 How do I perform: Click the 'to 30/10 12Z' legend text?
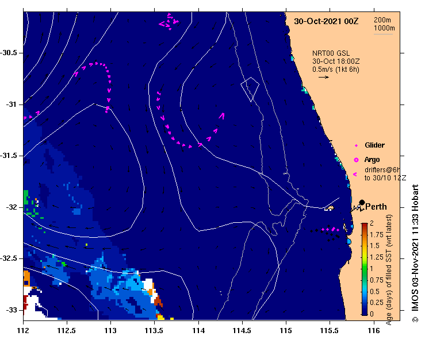pyautogui.click(x=385, y=178)
